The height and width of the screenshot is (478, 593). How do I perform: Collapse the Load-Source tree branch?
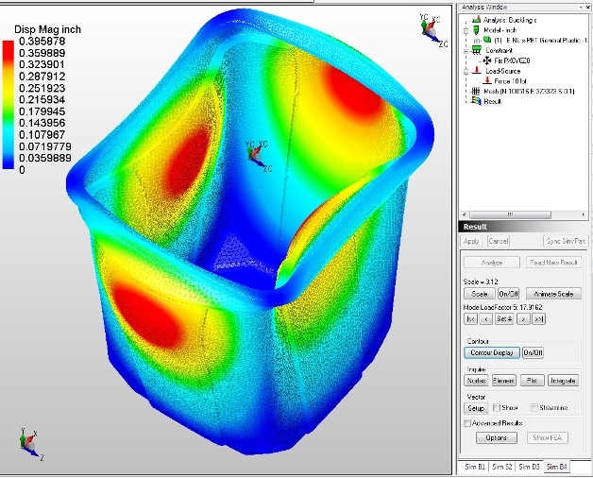click(x=464, y=71)
